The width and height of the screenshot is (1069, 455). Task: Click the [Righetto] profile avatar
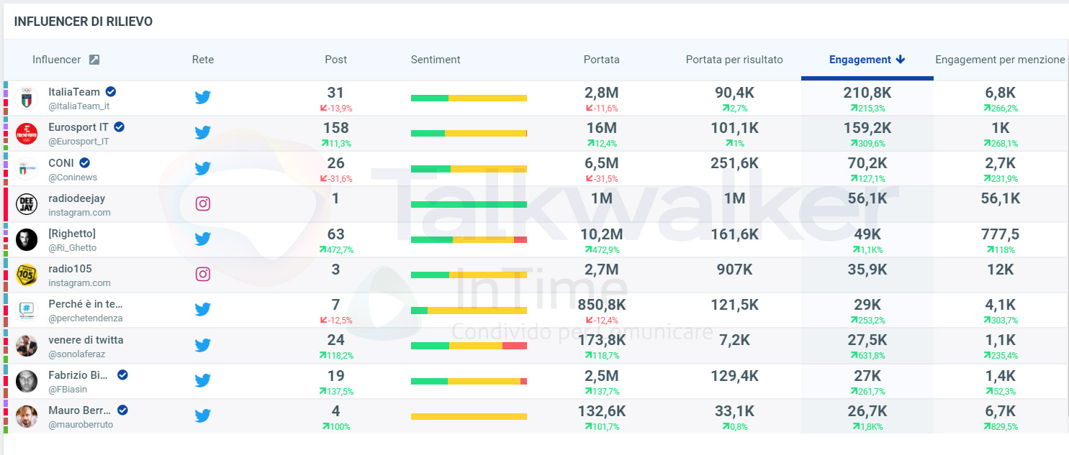pos(27,239)
